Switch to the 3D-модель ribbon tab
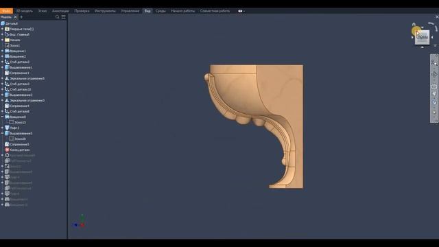 (25, 11)
